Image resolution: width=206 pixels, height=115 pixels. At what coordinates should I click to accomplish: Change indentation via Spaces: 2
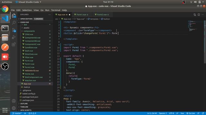163,113
